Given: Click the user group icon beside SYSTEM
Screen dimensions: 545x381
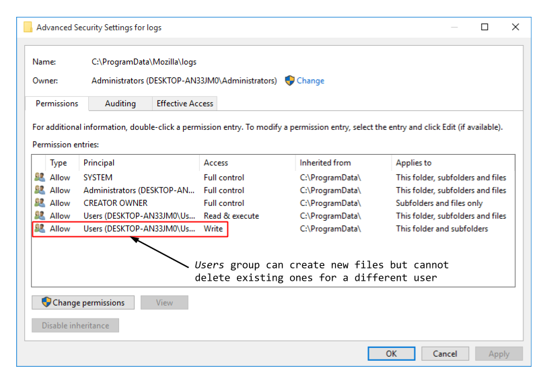Looking at the screenshot, I should pos(40,178).
